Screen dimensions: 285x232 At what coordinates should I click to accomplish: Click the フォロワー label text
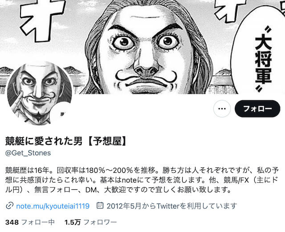click(x=100, y=222)
